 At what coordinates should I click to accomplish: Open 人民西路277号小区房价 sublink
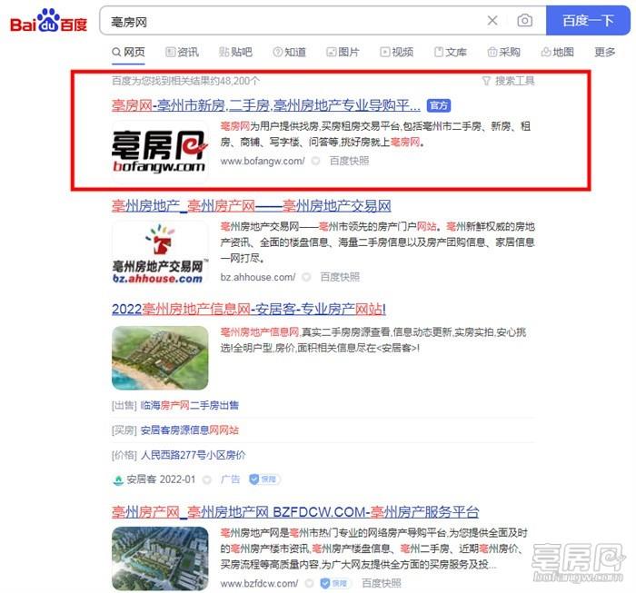click(193, 455)
